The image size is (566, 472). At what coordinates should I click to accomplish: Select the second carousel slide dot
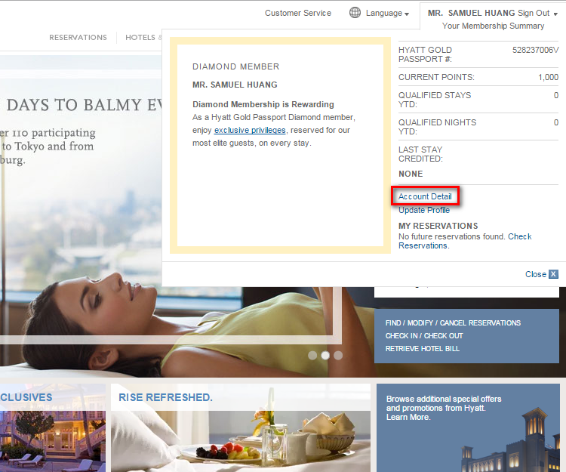[325, 355]
